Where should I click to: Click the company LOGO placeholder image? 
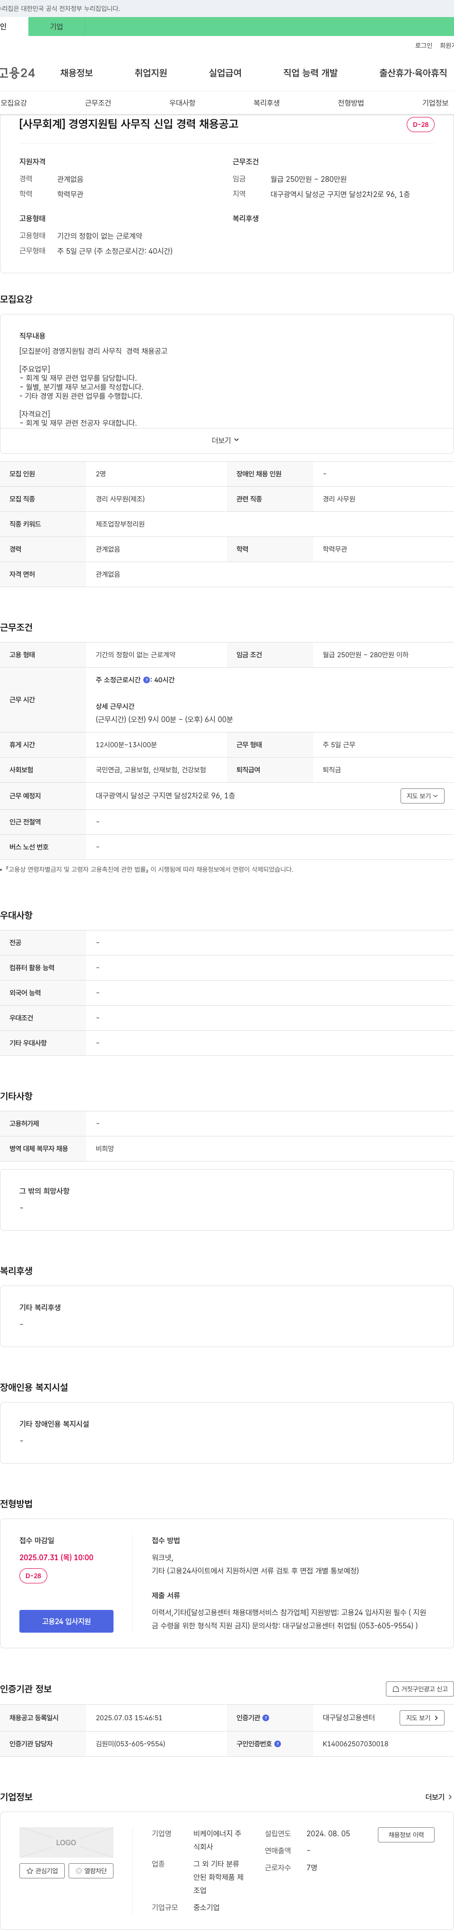(x=67, y=1842)
